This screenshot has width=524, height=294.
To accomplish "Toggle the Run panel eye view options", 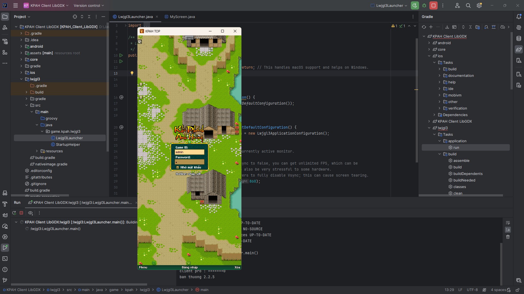I will [x=31, y=213].
